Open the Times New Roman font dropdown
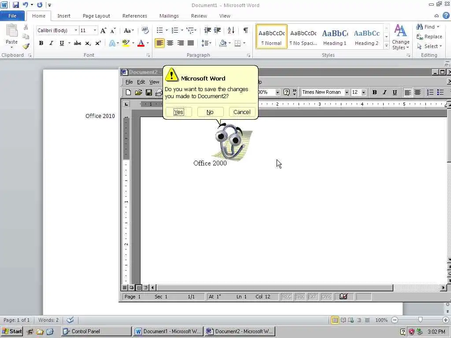Screen dimensions: 451x338 tap(347, 92)
